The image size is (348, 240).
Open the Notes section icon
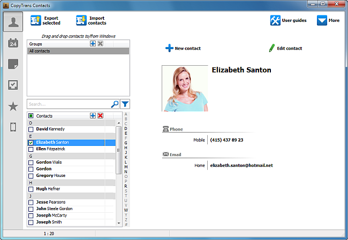tap(13, 64)
